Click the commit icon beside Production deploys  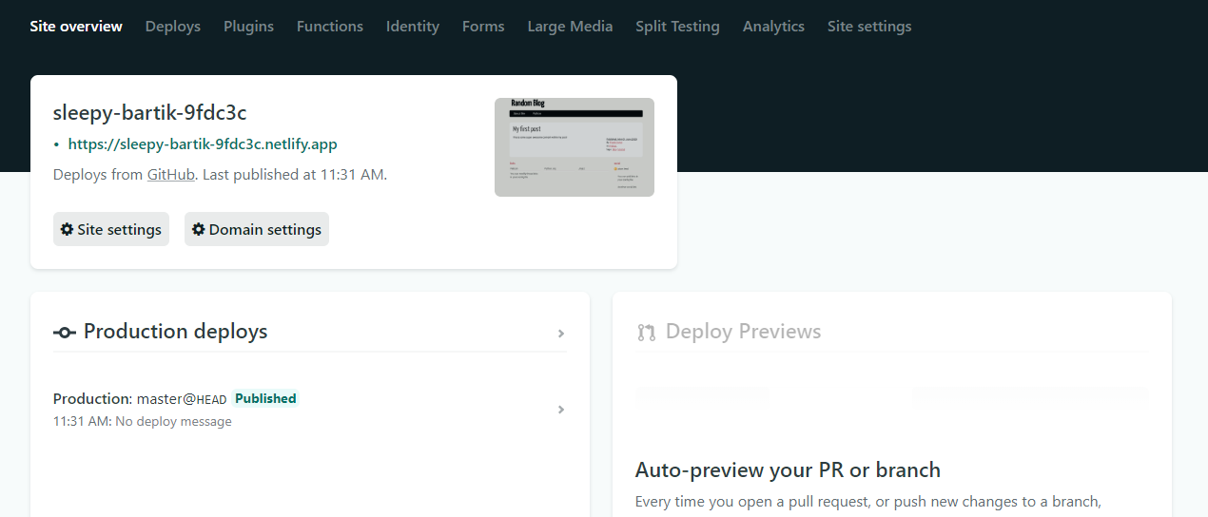[65, 333]
